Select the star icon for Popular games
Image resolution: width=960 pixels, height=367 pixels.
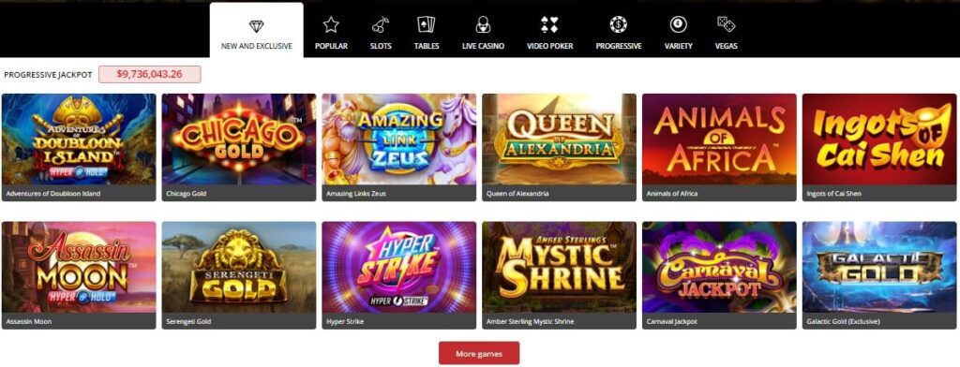[x=331, y=24]
